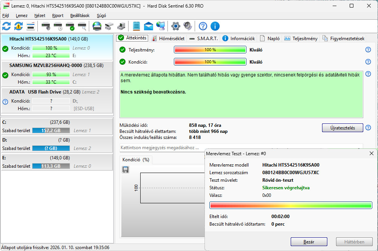This screenshot has height=251, width=378.
Task: Click the blue info circle toolbar icon
Action: coord(215,26)
